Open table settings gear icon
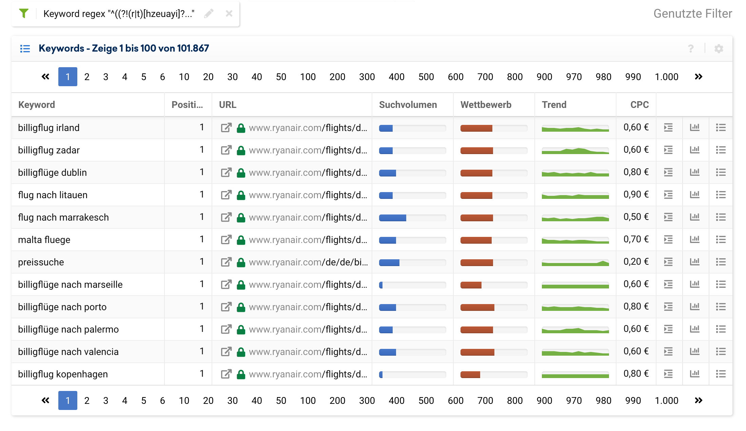 pyautogui.click(x=719, y=49)
